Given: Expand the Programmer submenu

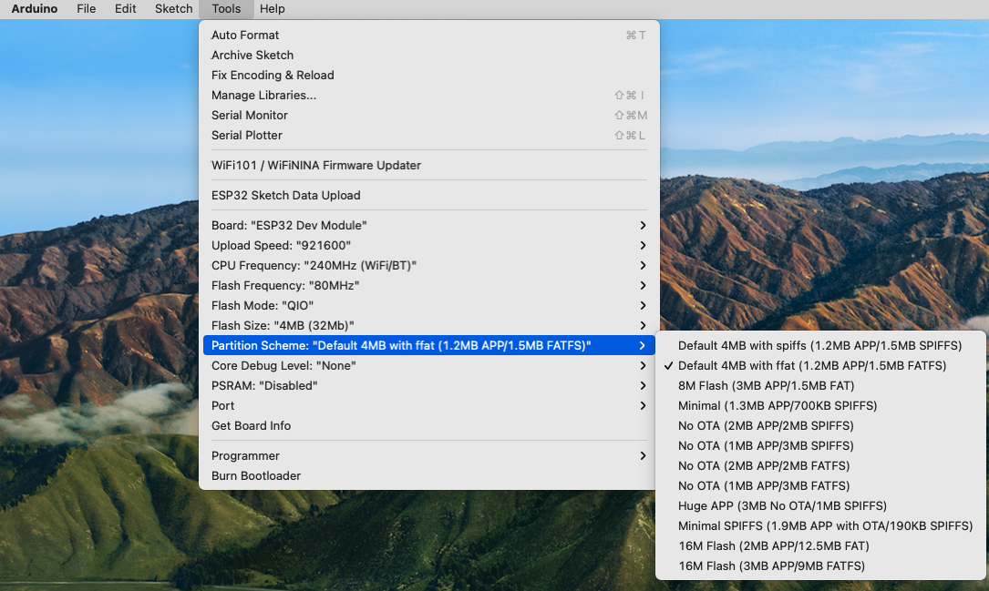Looking at the screenshot, I should (429, 455).
